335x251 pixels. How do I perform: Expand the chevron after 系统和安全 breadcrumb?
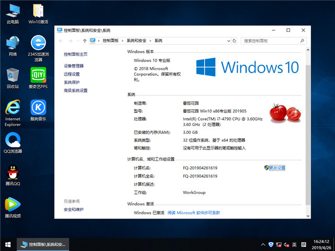(x=150, y=41)
